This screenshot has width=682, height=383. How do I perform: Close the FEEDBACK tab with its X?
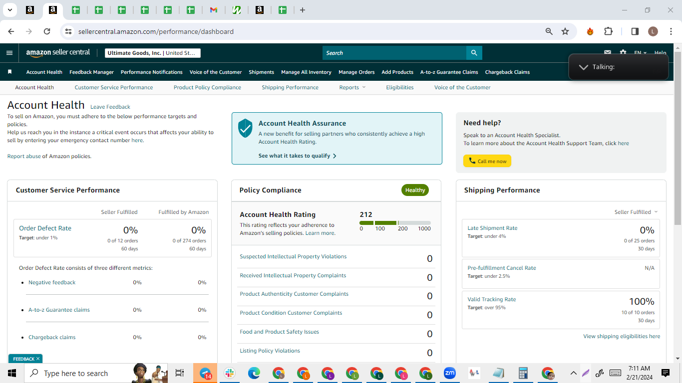click(x=38, y=359)
